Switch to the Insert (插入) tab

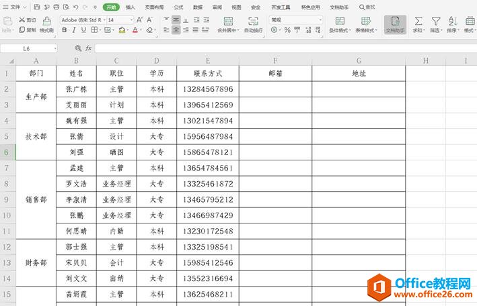(x=131, y=7)
